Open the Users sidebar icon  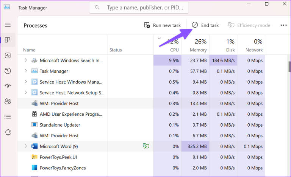pyautogui.click(x=8, y=101)
